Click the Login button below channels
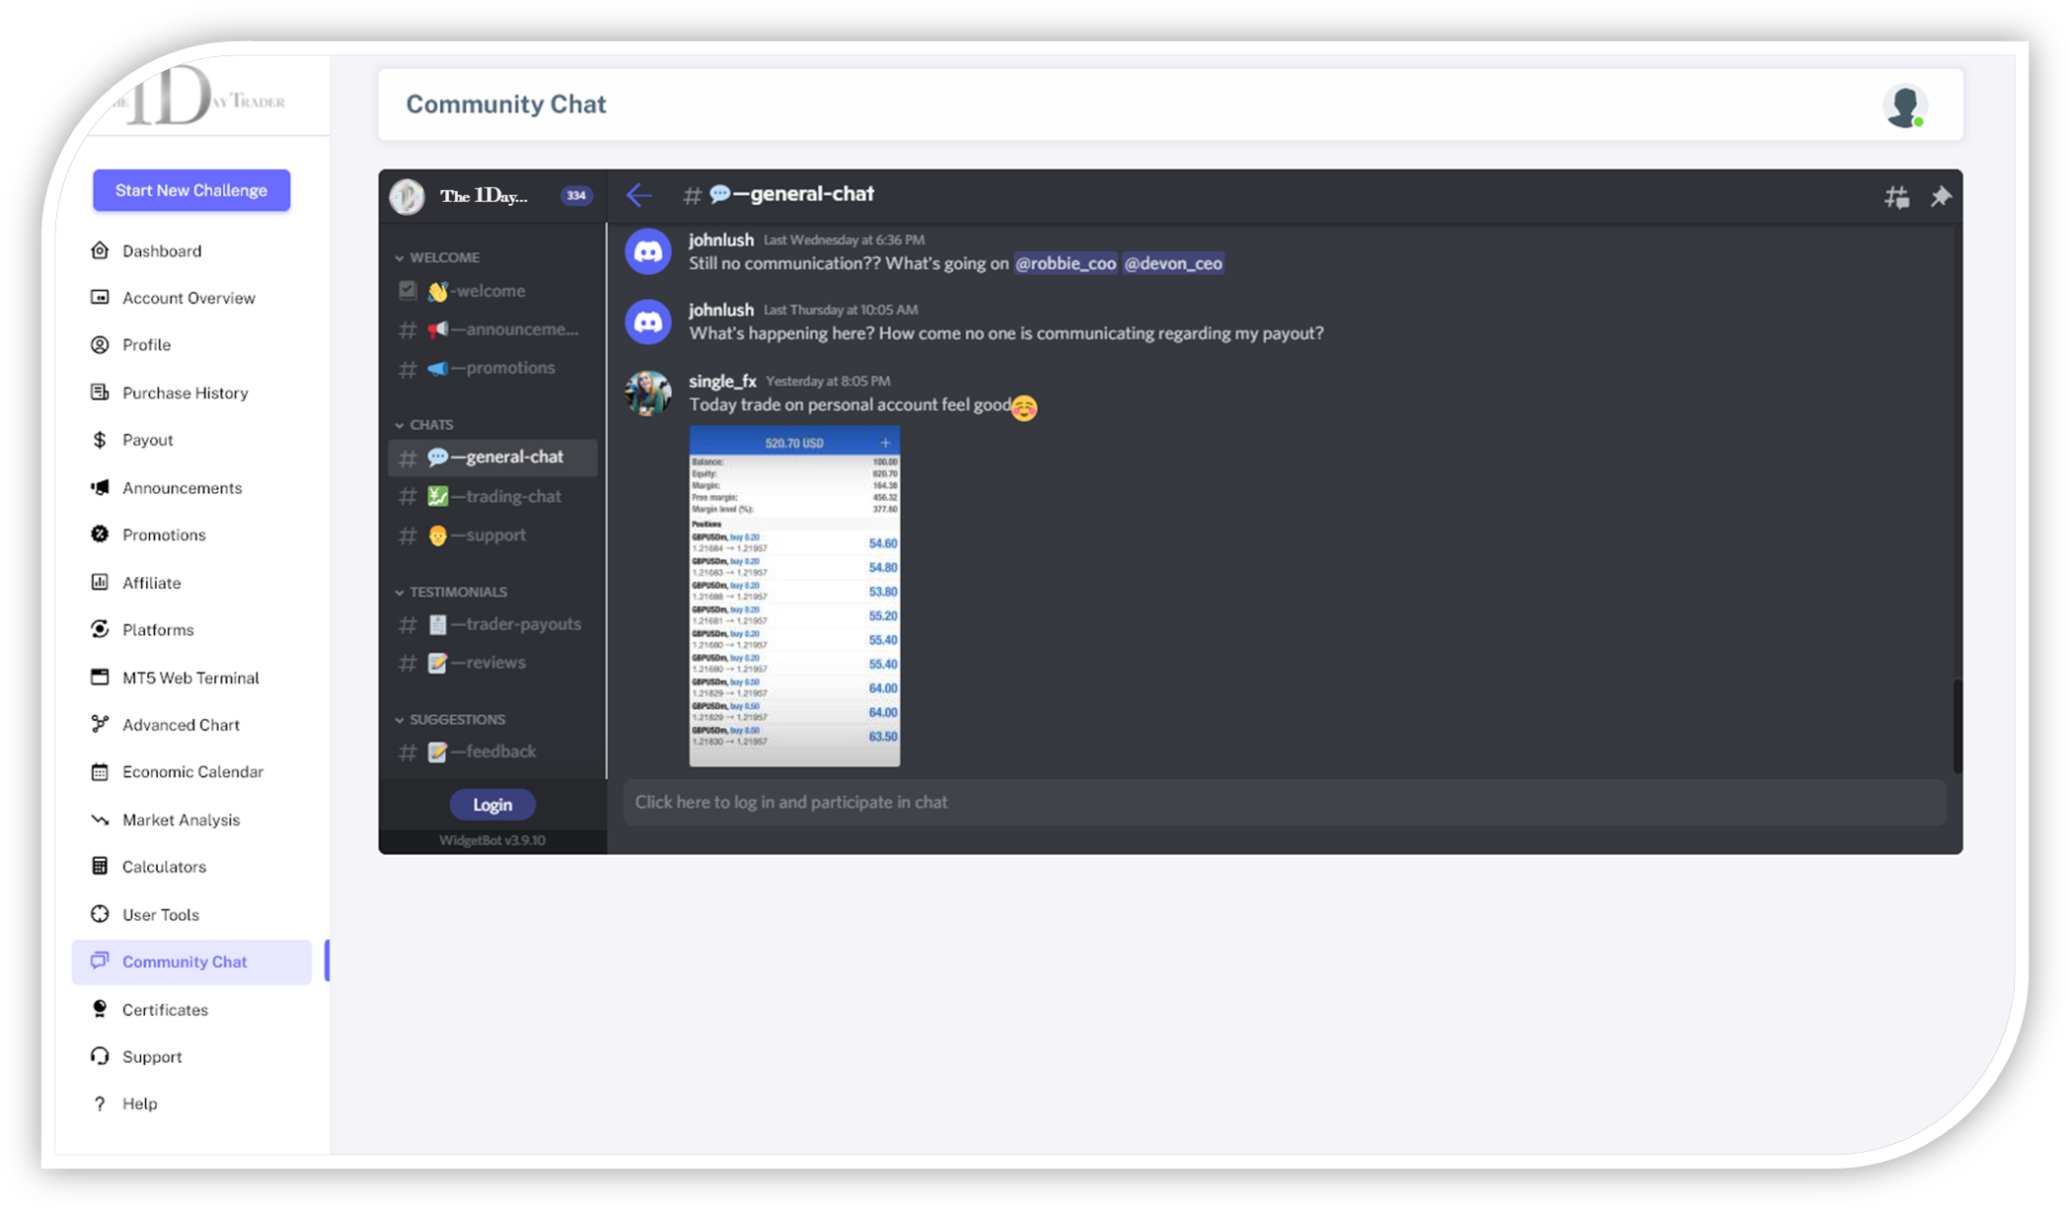2070x1210 pixels. click(x=492, y=805)
